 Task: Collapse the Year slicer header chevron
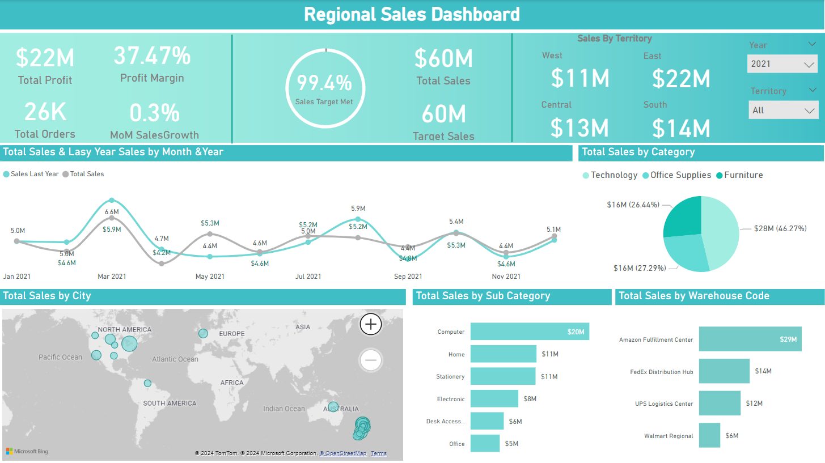(811, 44)
